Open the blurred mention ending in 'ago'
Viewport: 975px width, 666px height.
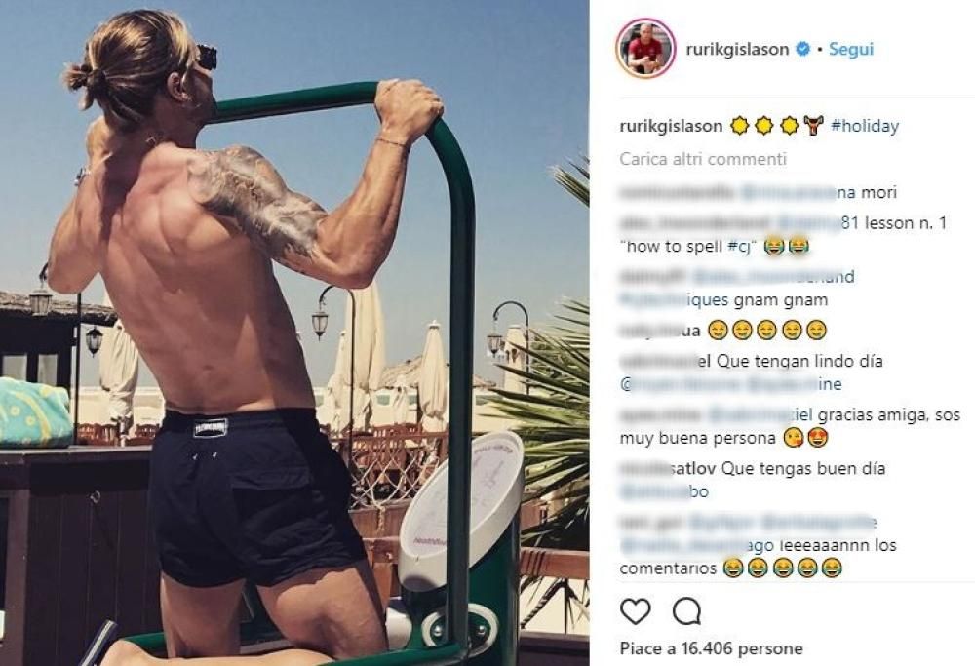click(x=696, y=546)
